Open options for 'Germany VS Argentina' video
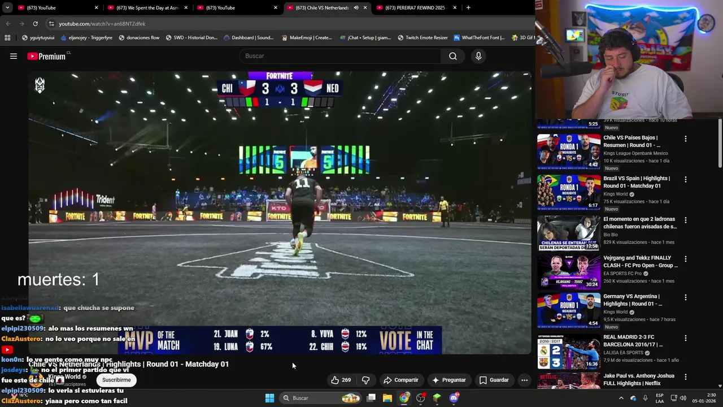Screen dimensions: 723x407 click(686, 297)
